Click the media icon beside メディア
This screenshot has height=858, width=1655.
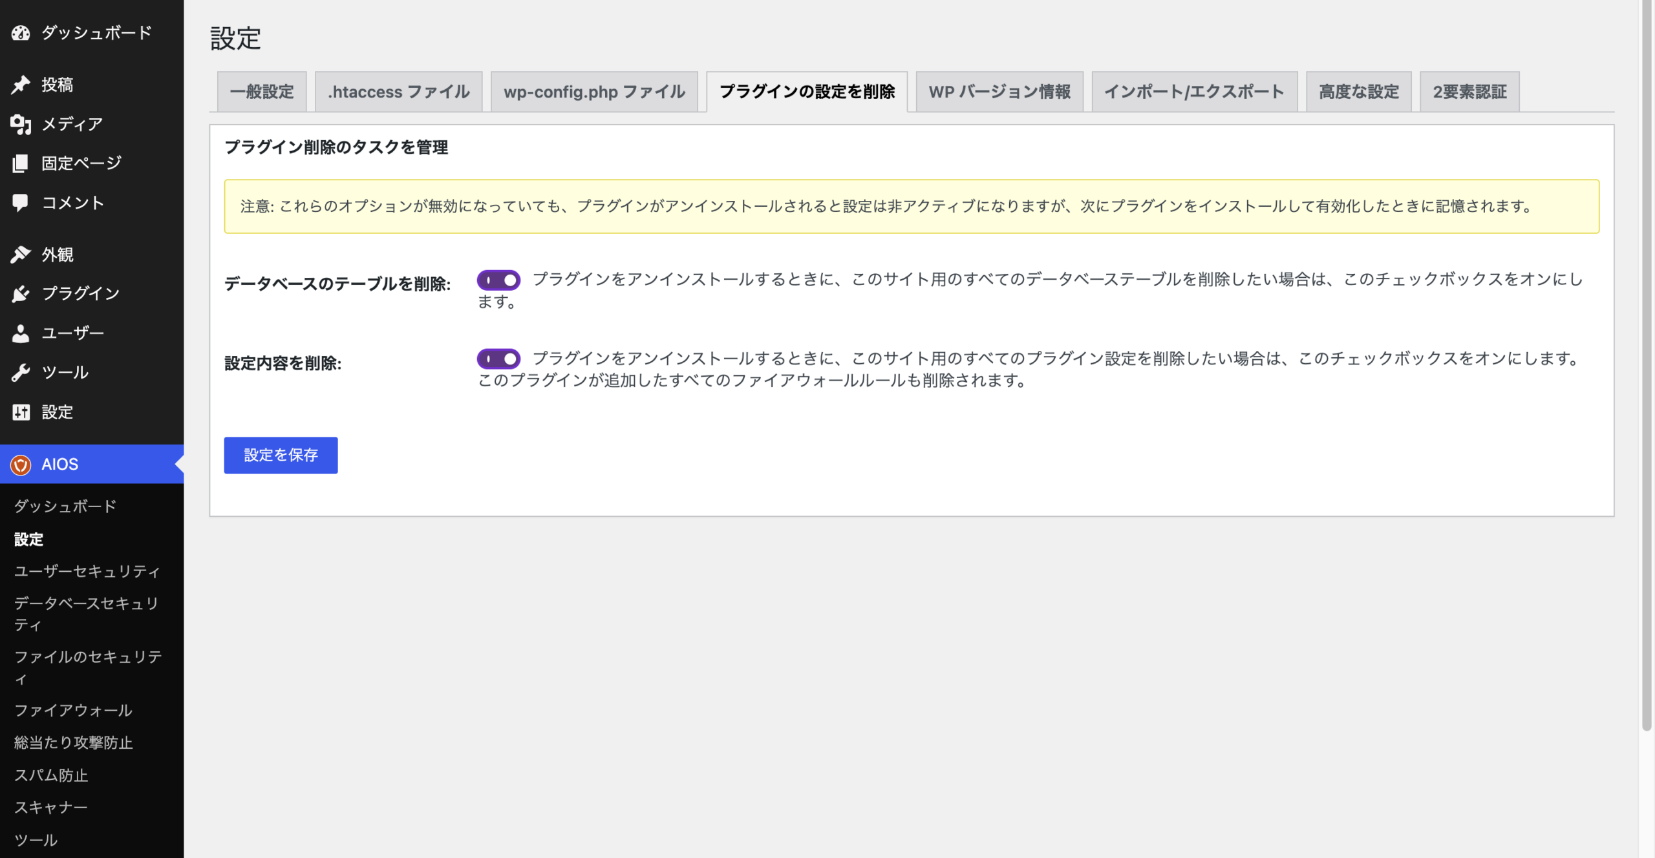click(21, 124)
